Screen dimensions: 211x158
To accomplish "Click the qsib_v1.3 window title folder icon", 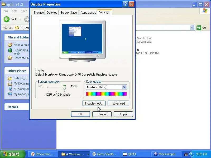I will pos(3,4).
